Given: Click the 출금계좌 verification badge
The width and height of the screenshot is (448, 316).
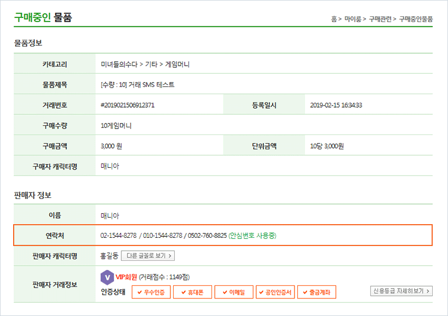Looking at the screenshot, I should pyautogui.click(x=317, y=292).
